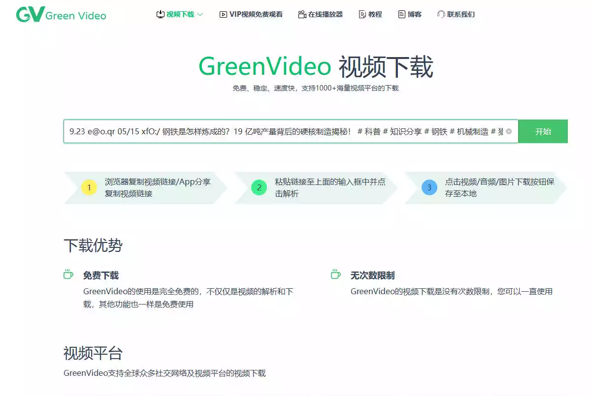Click the cup icon beside 免费下载
Viewport: 591px width, 396px height.
tap(68, 274)
